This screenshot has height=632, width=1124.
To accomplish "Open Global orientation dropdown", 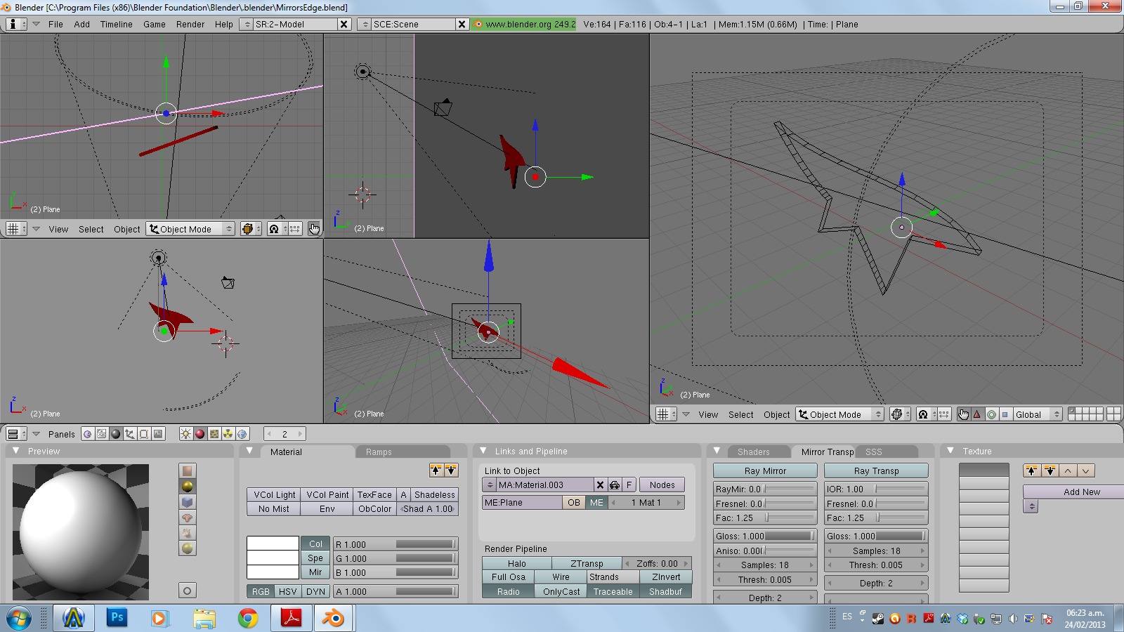I will [1037, 414].
